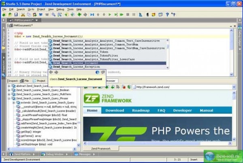The height and width of the screenshot is (163, 243).
Task: Open the Debug menu
Action: point(60,9)
